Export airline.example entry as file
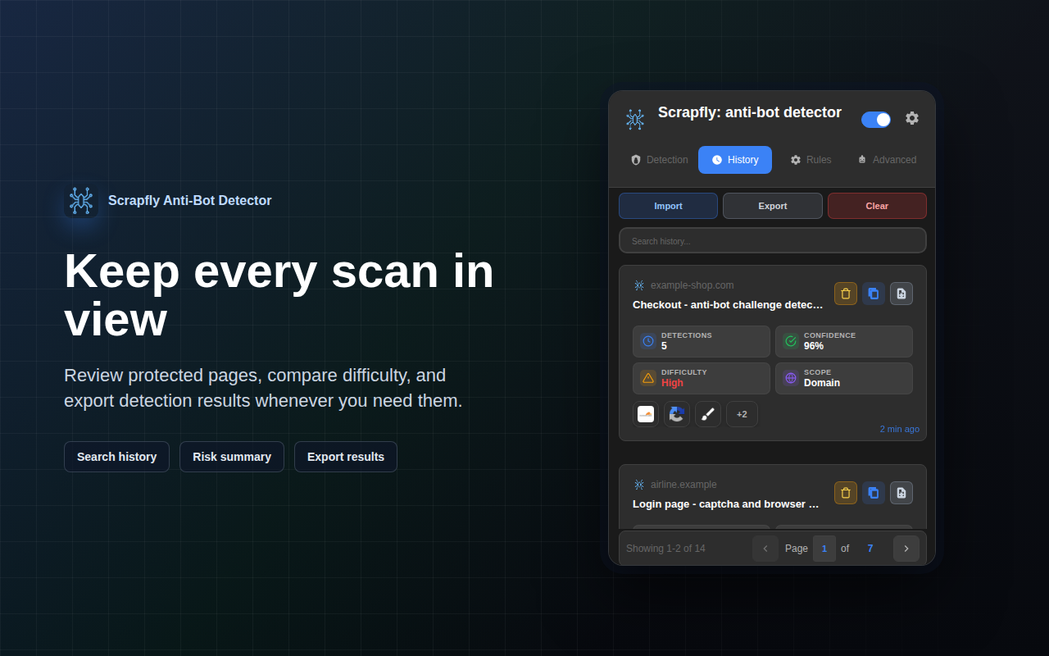This screenshot has width=1049, height=656. 901,493
